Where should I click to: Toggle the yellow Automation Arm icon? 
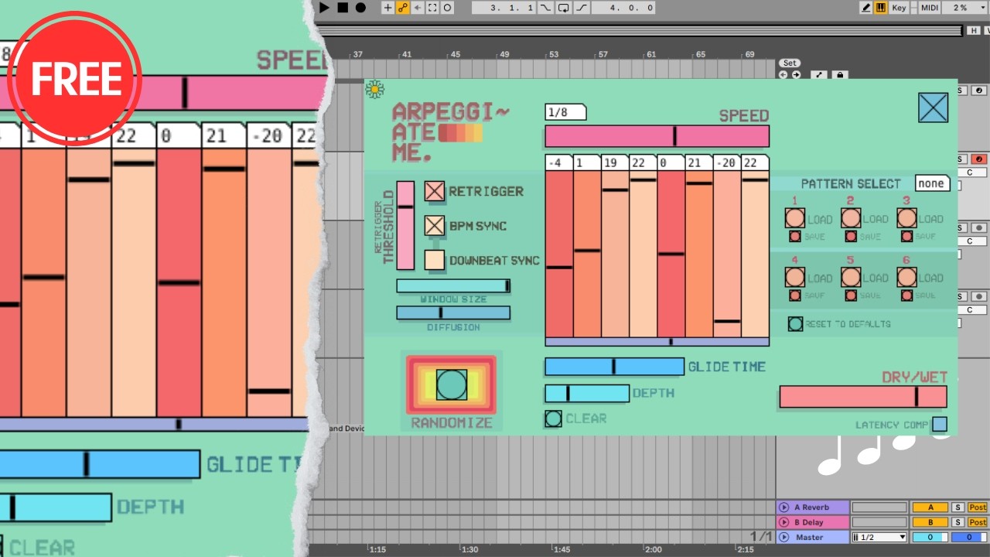pyautogui.click(x=403, y=8)
